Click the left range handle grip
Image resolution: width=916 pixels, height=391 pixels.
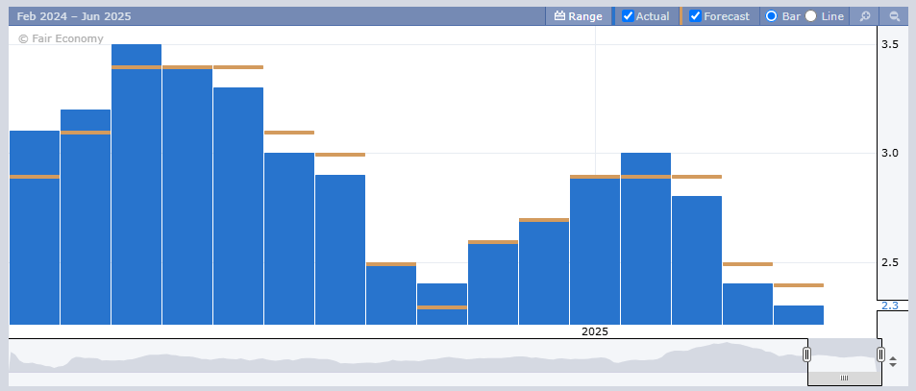click(806, 354)
